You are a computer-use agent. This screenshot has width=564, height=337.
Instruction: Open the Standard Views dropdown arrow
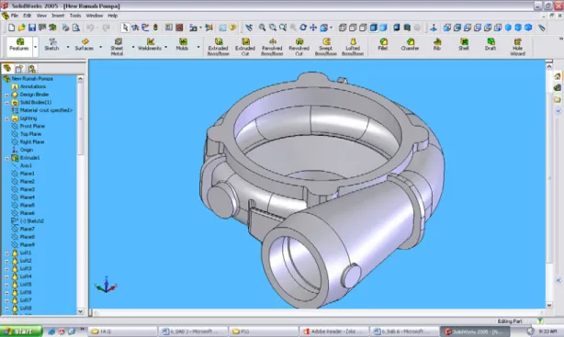coord(331,28)
